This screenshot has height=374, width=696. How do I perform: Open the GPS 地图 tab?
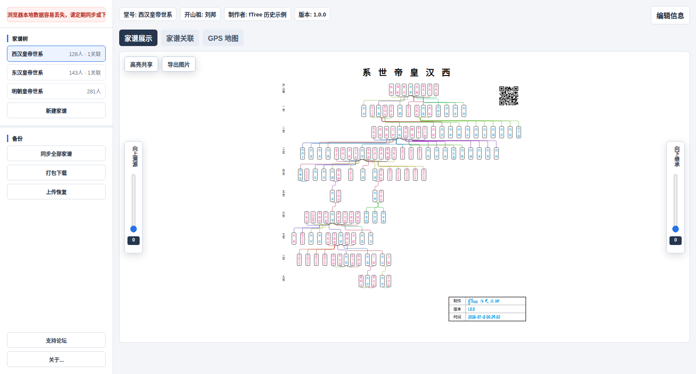point(223,38)
